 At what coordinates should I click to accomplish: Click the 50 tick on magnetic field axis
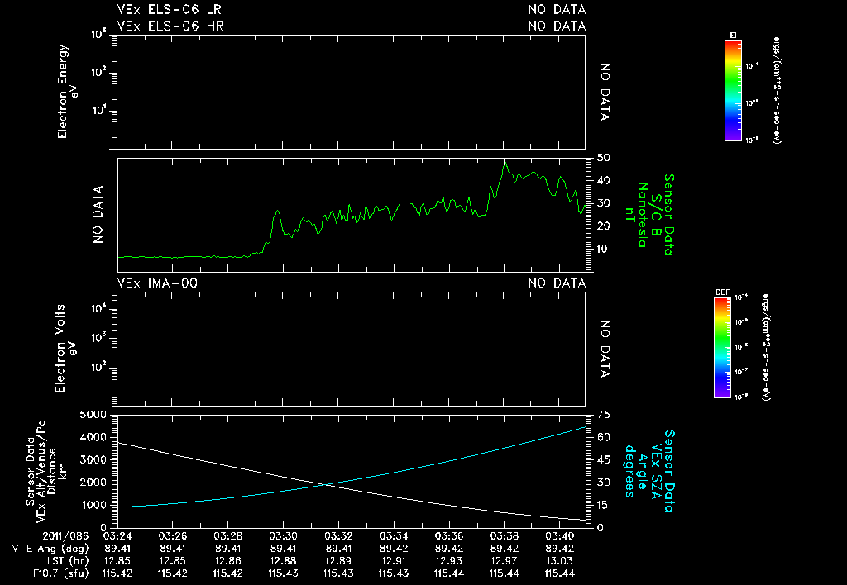click(x=603, y=158)
